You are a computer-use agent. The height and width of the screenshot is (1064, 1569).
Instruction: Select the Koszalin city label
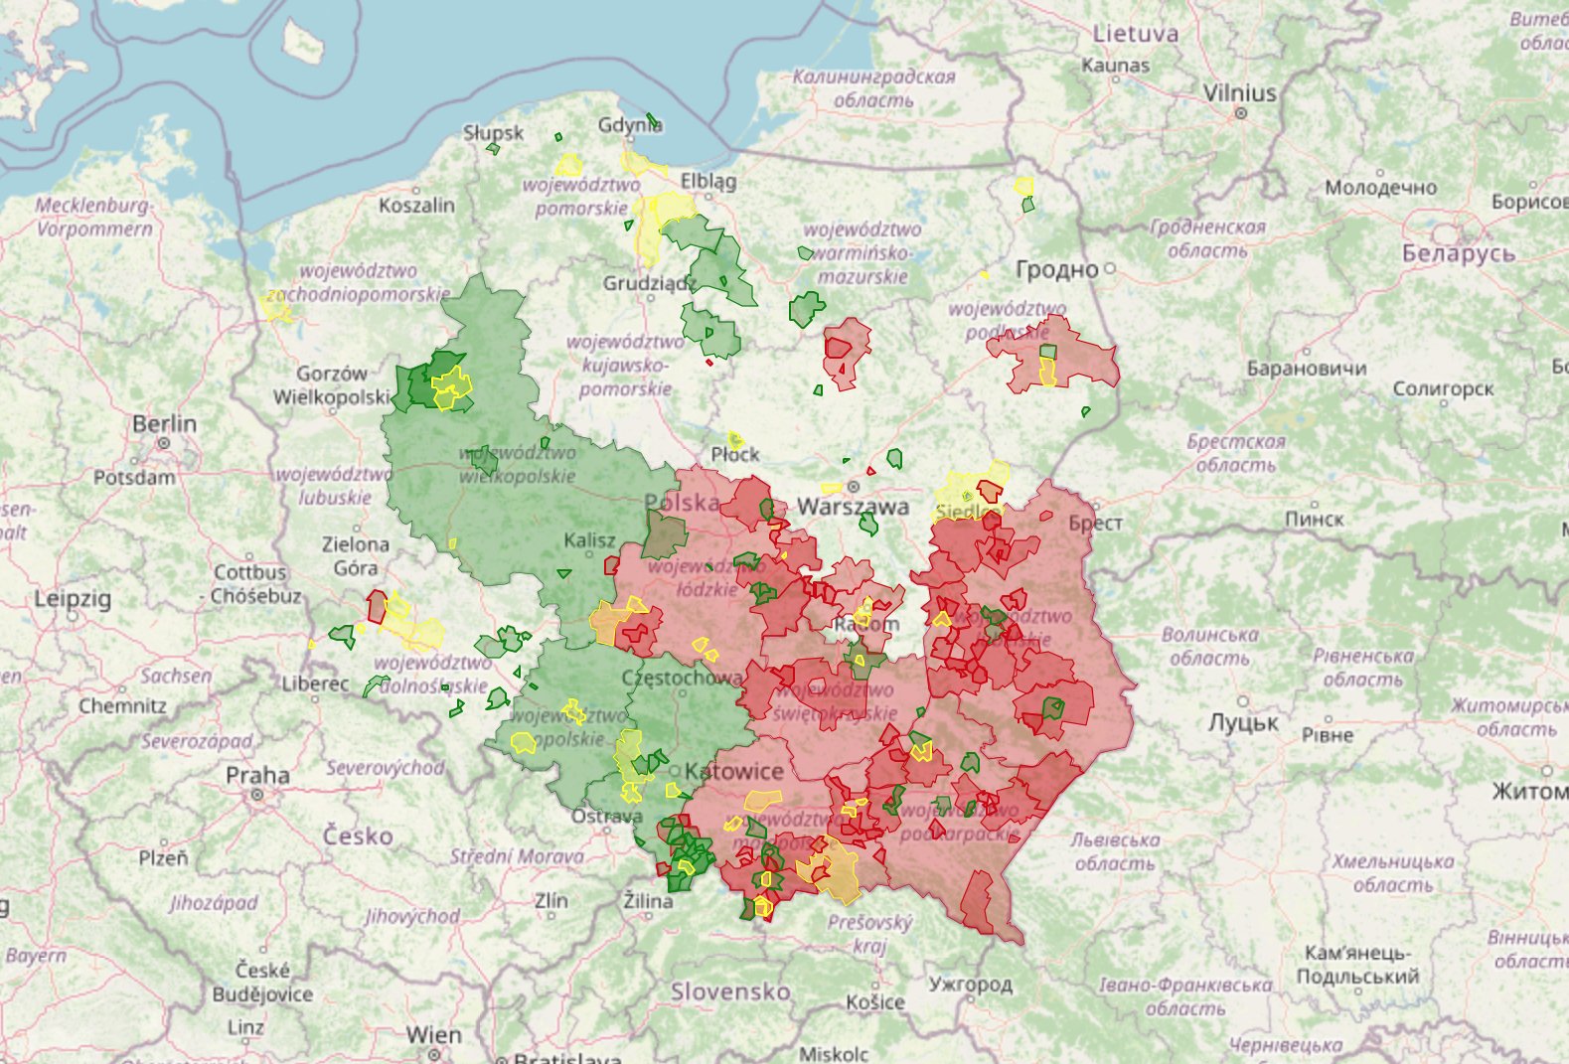[x=416, y=205]
